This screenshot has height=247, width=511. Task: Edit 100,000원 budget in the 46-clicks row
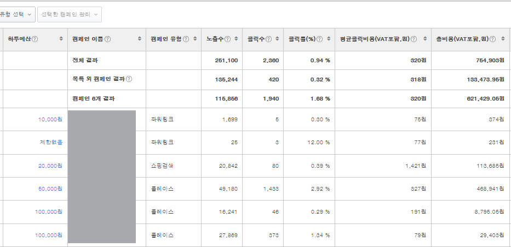(49, 211)
